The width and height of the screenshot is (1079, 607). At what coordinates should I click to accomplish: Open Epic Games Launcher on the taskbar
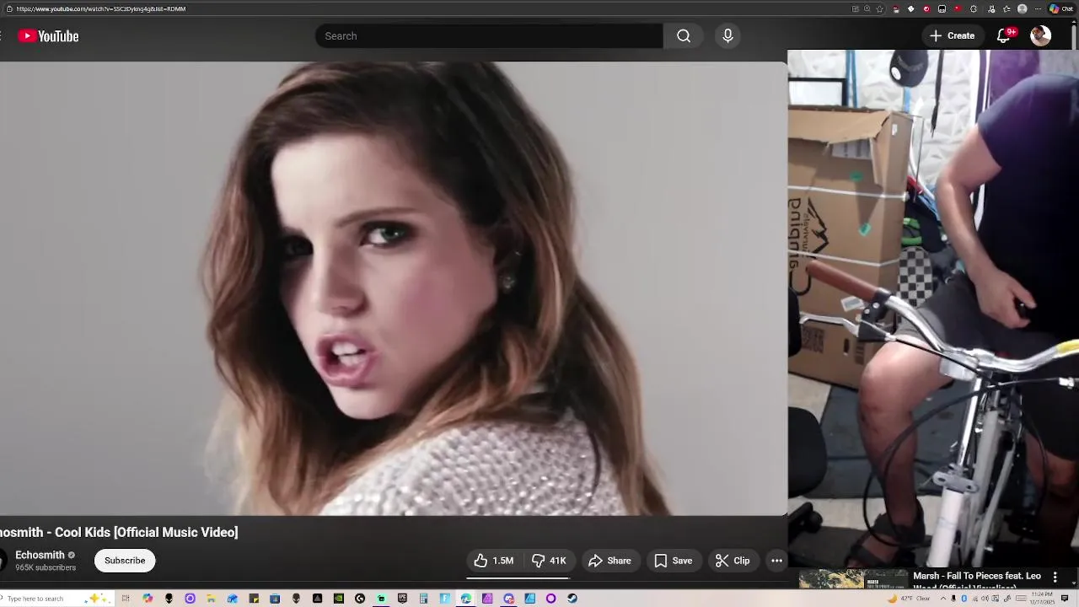pos(402,599)
